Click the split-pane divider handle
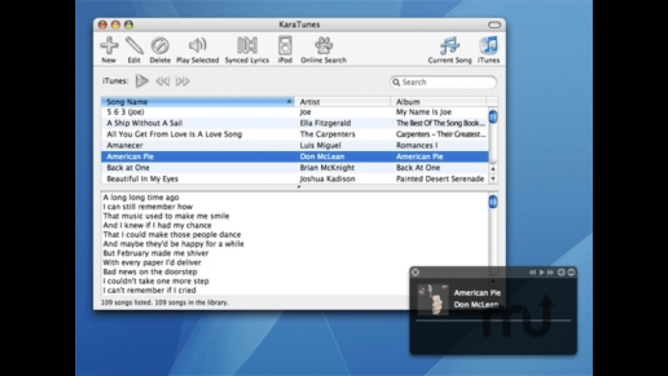The image size is (668, 376). point(299,187)
